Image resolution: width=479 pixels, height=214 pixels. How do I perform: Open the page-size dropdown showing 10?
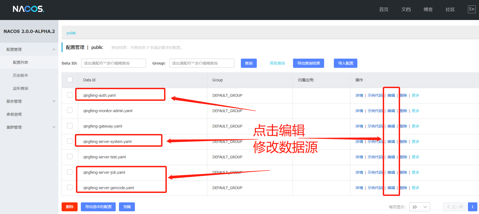click(x=420, y=207)
